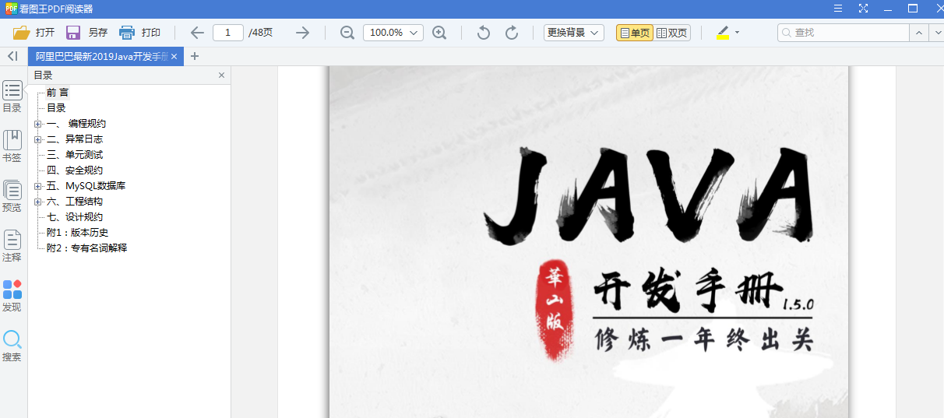Open the hamburger menu in title bar
Viewport: 944px width, 418px height.
pyautogui.click(x=838, y=9)
